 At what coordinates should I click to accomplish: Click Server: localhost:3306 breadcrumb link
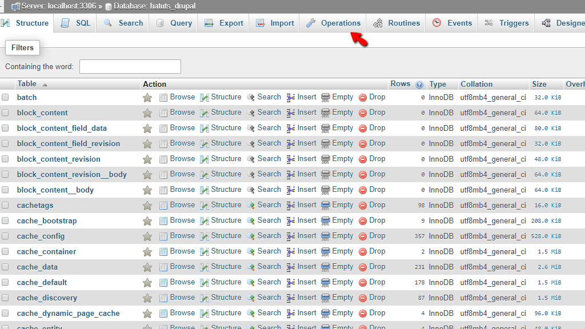[59, 6]
